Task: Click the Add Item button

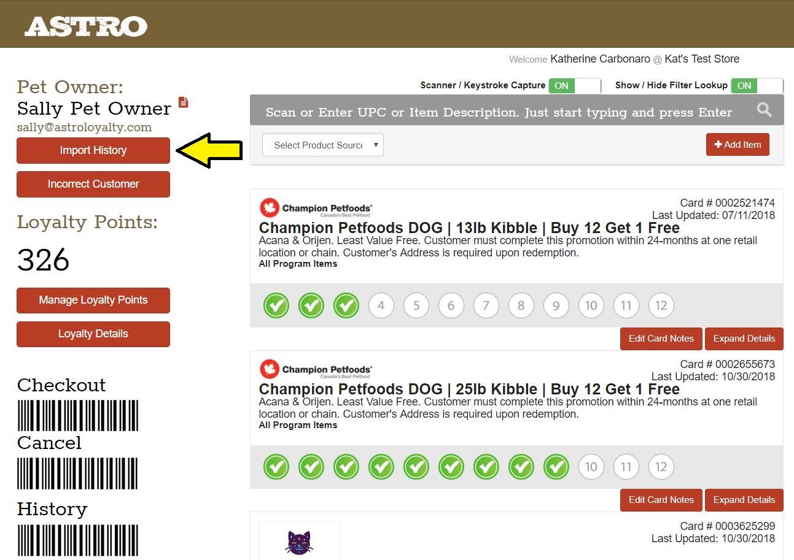Action: (x=738, y=144)
